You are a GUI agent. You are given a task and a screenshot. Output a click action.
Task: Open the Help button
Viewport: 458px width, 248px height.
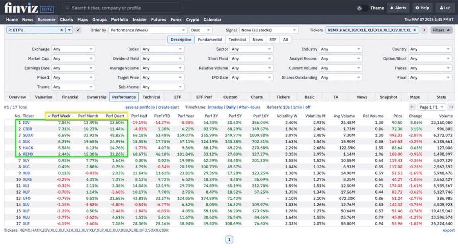coord(422,8)
